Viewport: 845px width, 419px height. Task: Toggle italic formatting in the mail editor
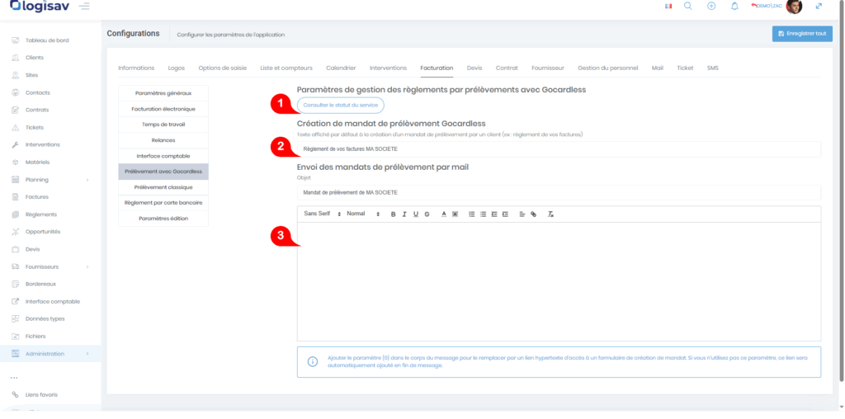click(404, 214)
